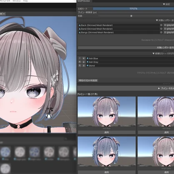Select Ash Blue name in candidate list
The image size is (174, 174).
[x=94, y=58]
